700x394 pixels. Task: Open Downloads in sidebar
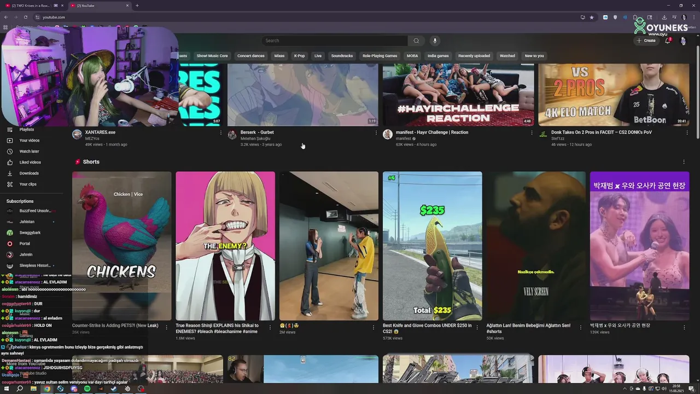tap(29, 173)
